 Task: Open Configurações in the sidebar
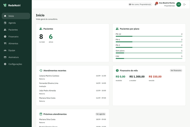(x=16, y=64)
